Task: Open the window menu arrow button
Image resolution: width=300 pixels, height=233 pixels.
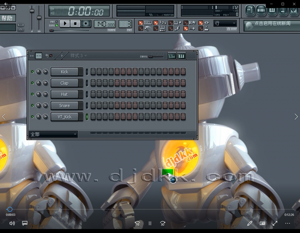Action: (2, 8)
